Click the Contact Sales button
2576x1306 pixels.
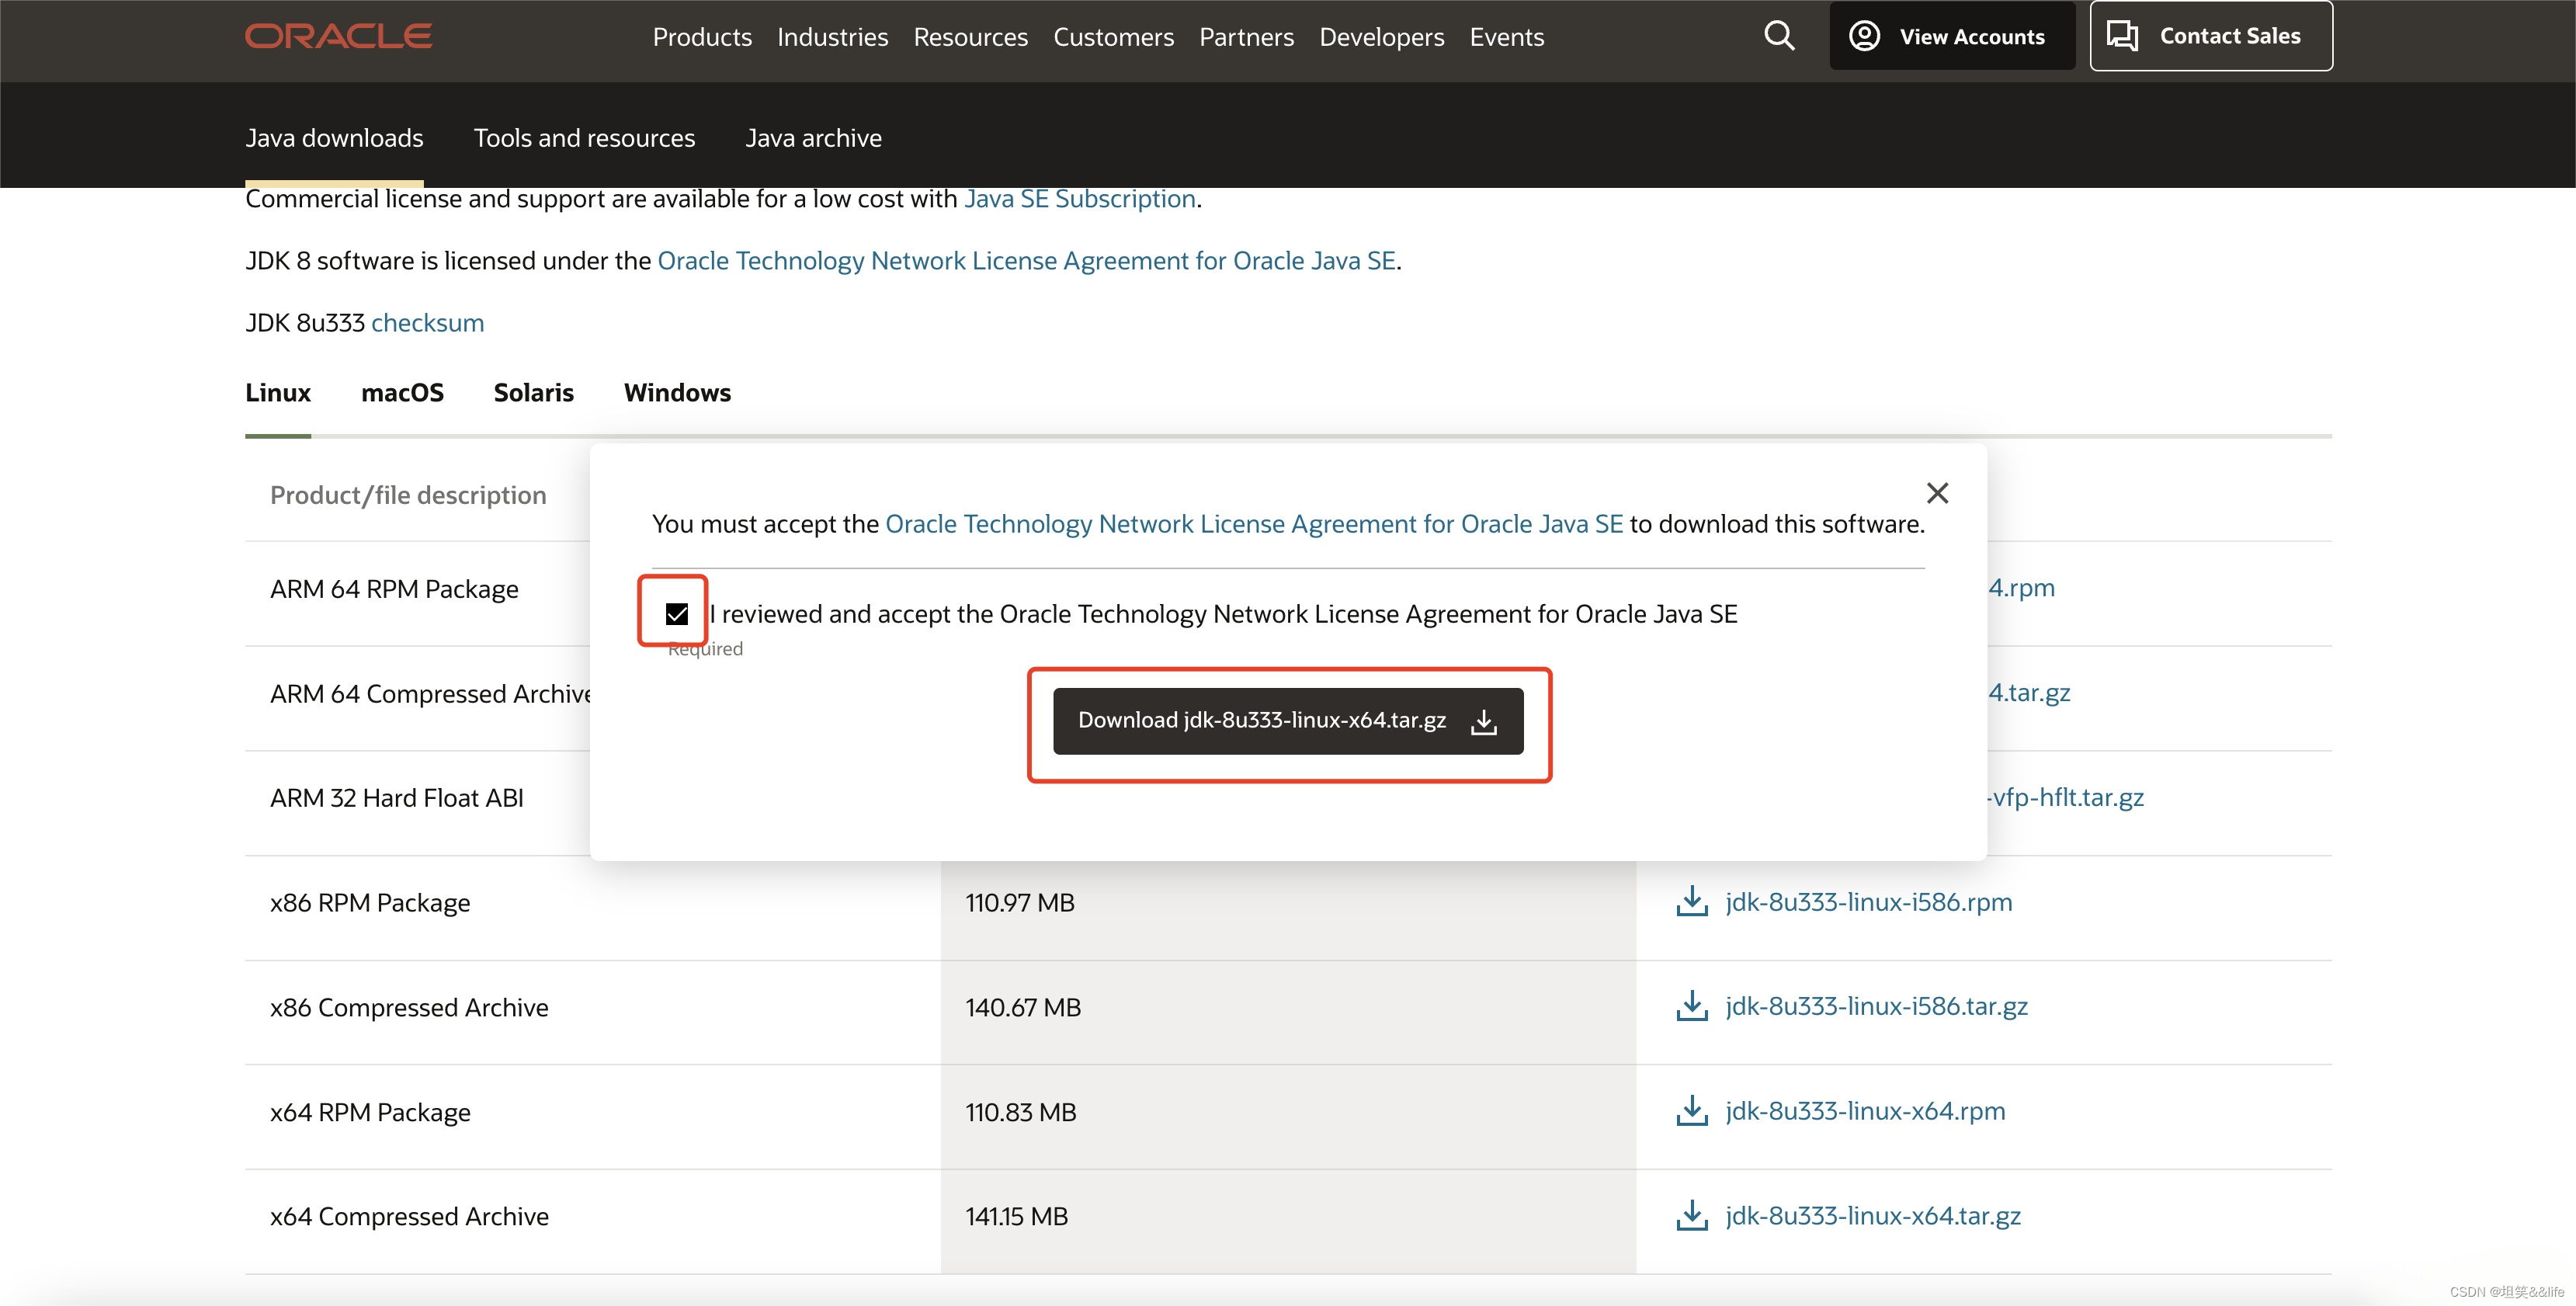[x=2211, y=36]
